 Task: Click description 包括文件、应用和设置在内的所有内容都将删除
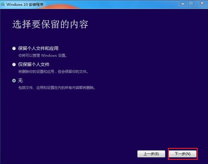56,88
